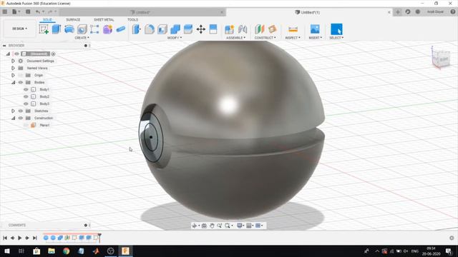Toggle visibility of the Sketches folder
This screenshot has width=458, height=257.
21,111
